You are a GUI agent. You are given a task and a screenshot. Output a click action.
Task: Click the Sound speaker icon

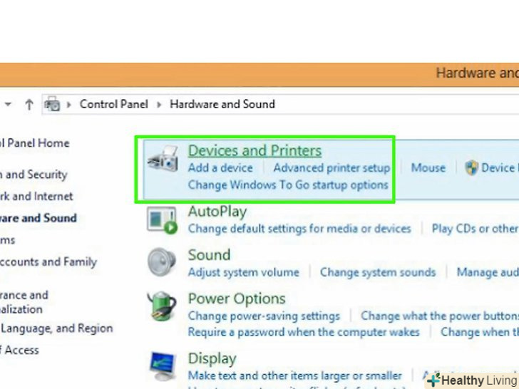click(162, 261)
